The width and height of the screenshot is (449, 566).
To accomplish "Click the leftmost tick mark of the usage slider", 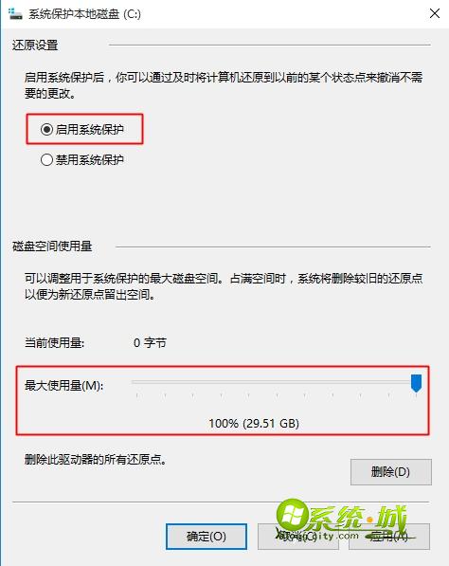I will pos(137,395).
